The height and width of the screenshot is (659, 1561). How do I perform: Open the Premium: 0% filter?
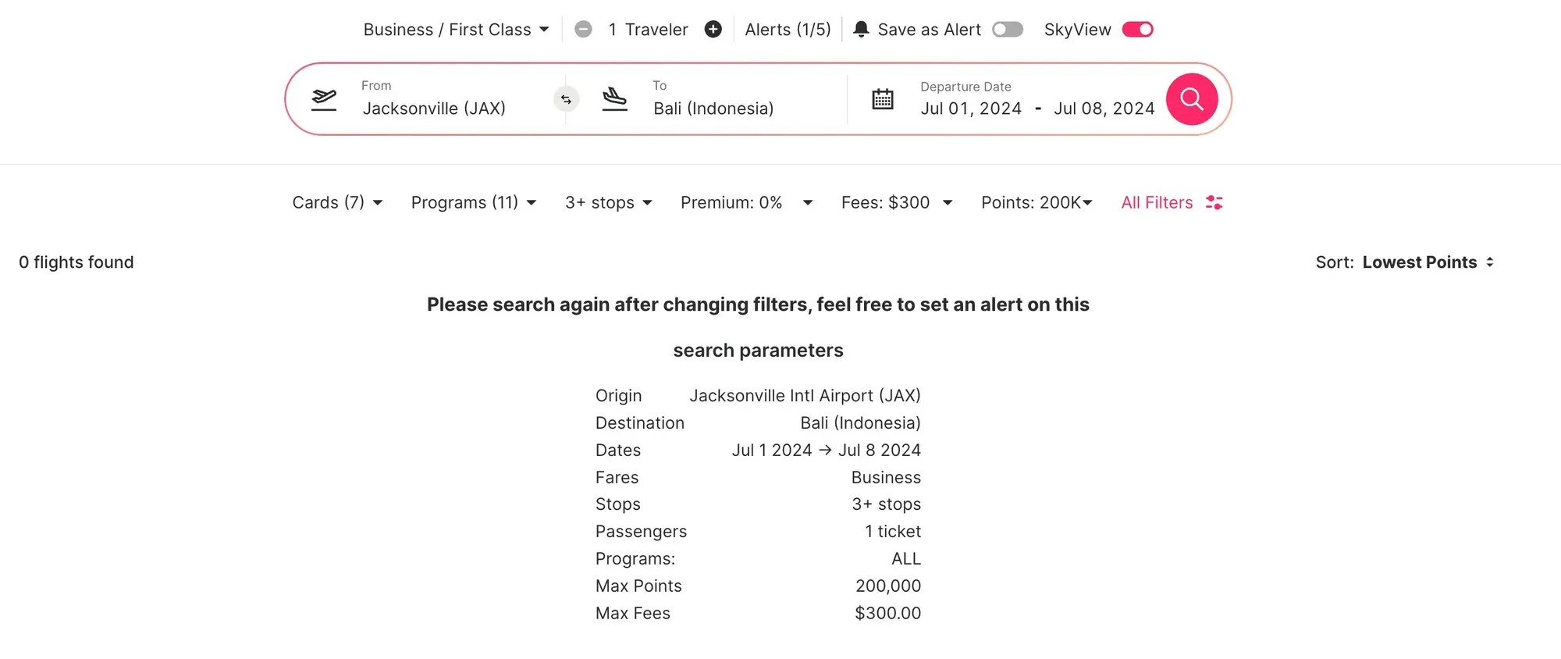746,202
